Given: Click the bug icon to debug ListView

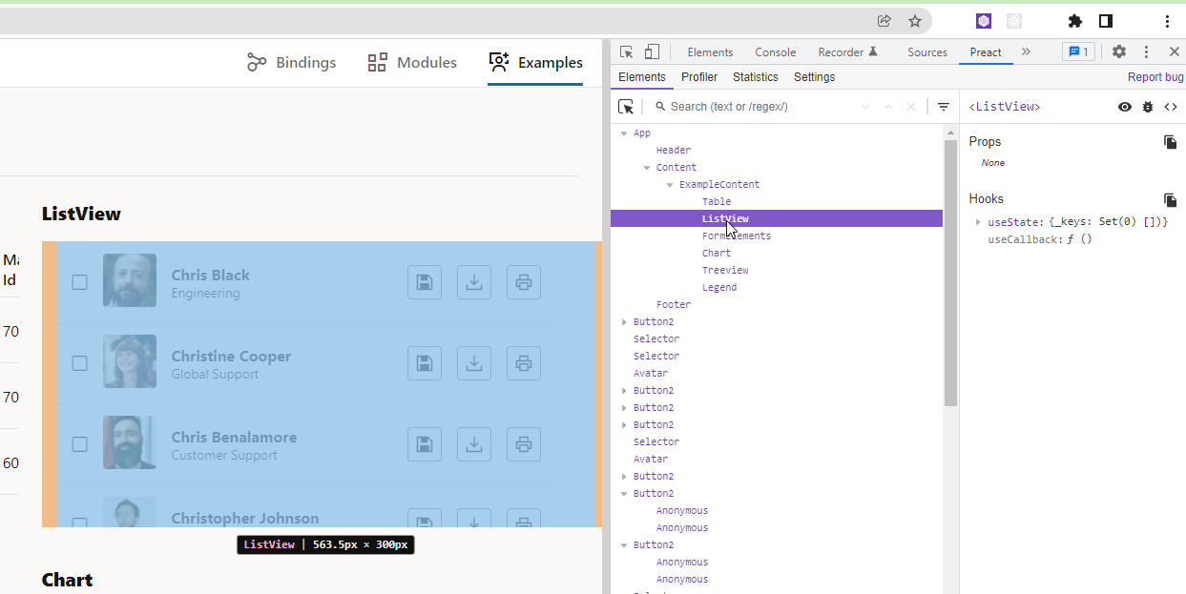Looking at the screenshot, I should click(x=1148, y=107).
